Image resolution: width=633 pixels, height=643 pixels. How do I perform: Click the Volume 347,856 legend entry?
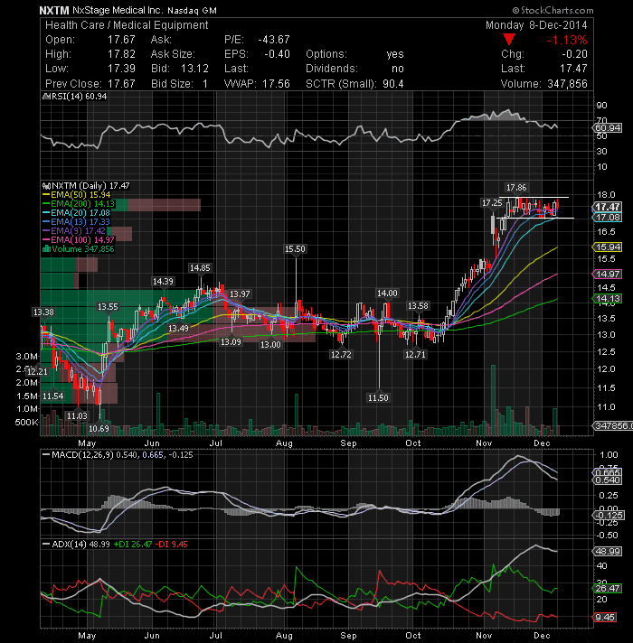click(x=78, y=249)
